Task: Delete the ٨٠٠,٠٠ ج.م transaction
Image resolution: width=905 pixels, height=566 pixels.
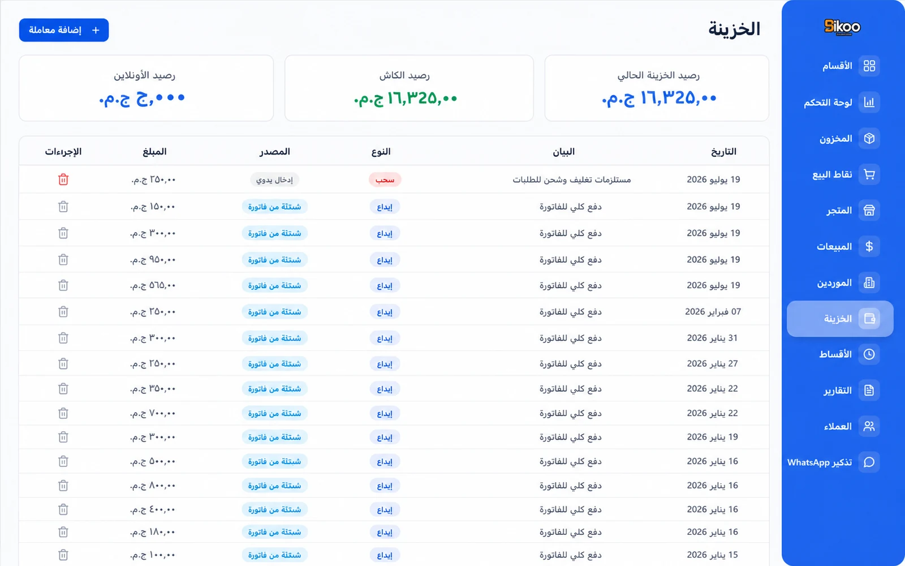Action: [63, 486]
